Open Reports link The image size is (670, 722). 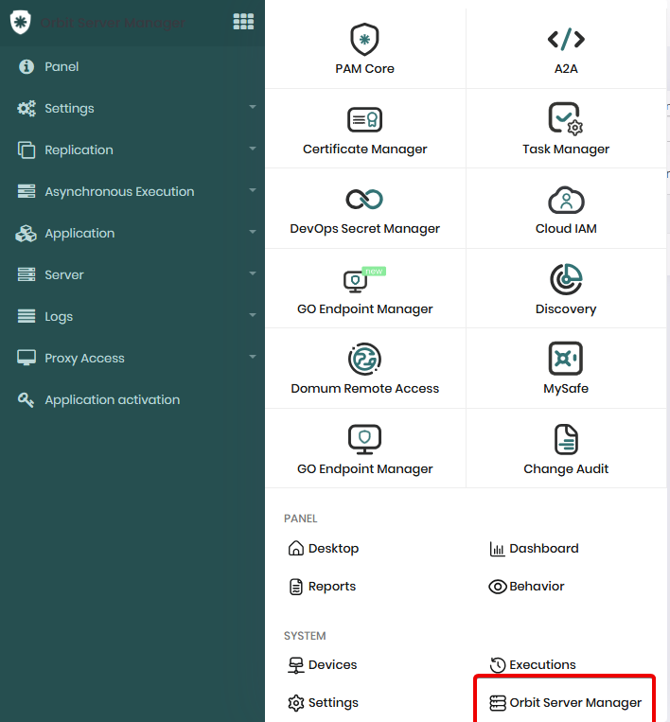point(323,587)
